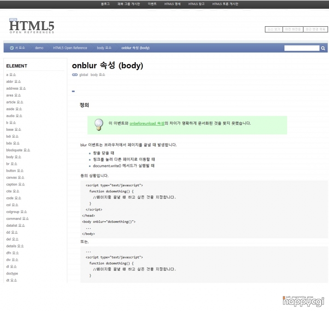Open 'dl 요소' in the sidebar

pos(12,266)
